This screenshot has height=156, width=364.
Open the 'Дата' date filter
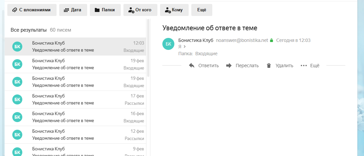[x=73, y=10]
